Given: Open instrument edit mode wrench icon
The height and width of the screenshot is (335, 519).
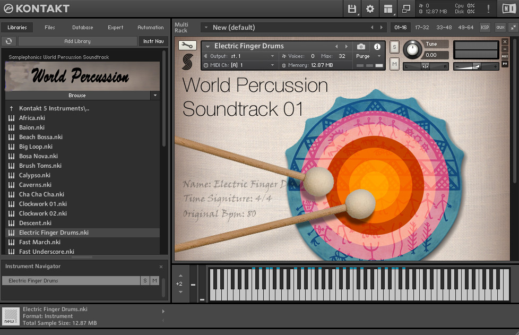Looking at the screenshot, I should pyautogui.click(x=187, y=45).
